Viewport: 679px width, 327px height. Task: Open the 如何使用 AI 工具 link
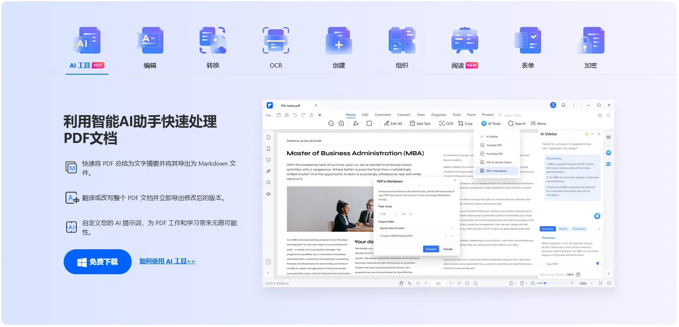pos(167,261)
